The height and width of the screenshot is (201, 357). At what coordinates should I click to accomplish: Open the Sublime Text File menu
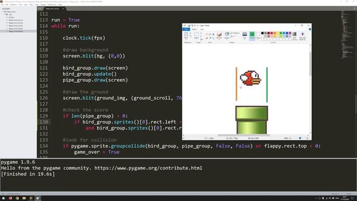coord(2,4)
